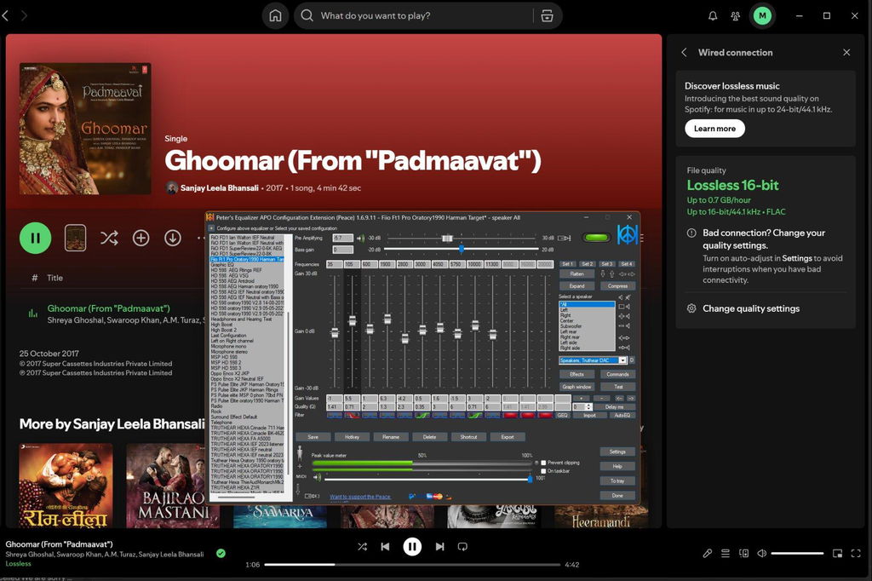This screenshot has width=872, height=581.
Task: Pause with the big green album button
Action: pyautogui.click(x=35, y=239)
